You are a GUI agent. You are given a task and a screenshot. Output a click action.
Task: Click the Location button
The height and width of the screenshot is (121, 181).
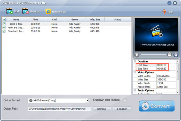(x=122, y=109)
